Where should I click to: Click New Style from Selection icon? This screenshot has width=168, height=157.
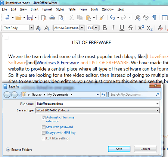[x=47, y=28]
